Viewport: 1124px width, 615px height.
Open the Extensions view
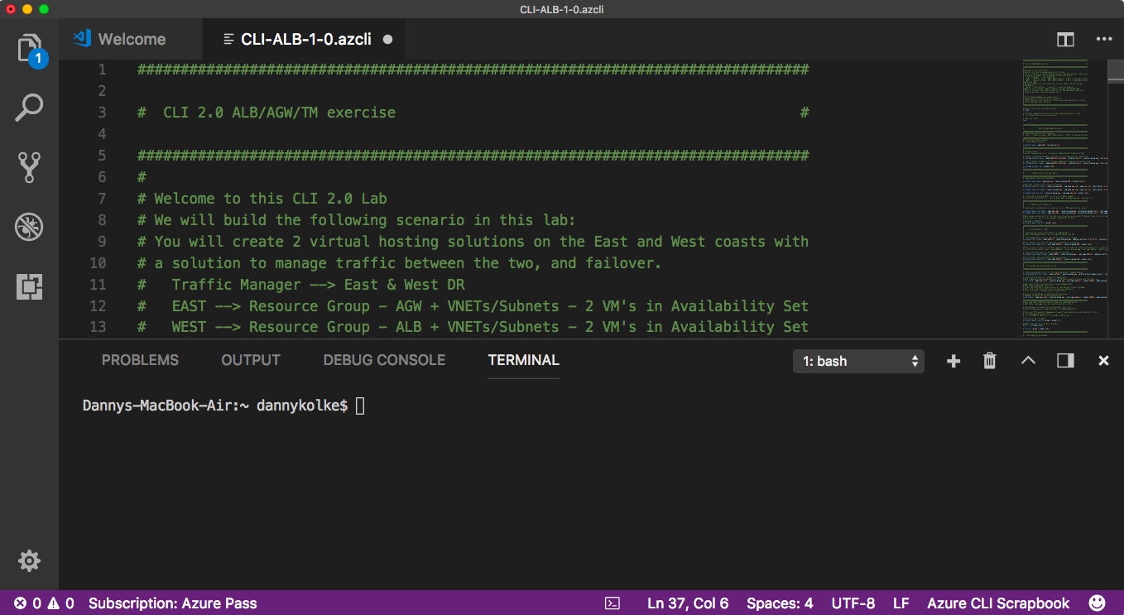pyautogui.click(x=30, y=286)
